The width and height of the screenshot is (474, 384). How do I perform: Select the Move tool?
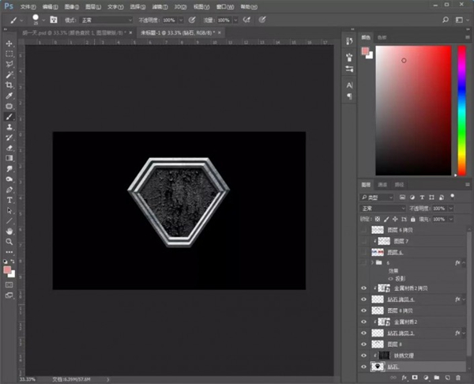coord(9,43)
